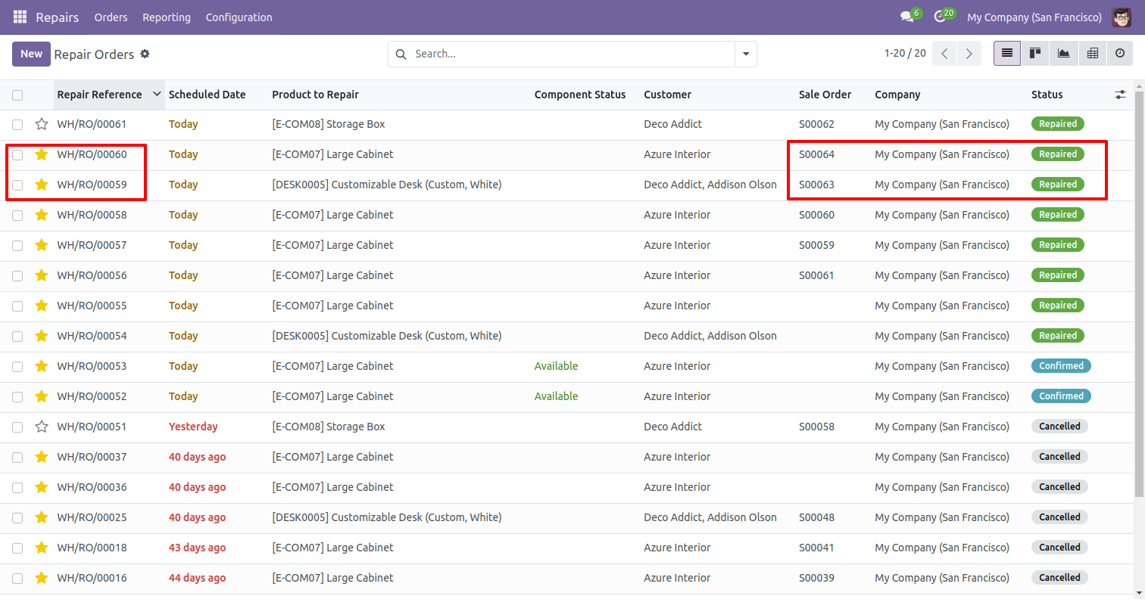The image size is (1145, 599).
Task: Switch to Activity view
Action: 1120,54
